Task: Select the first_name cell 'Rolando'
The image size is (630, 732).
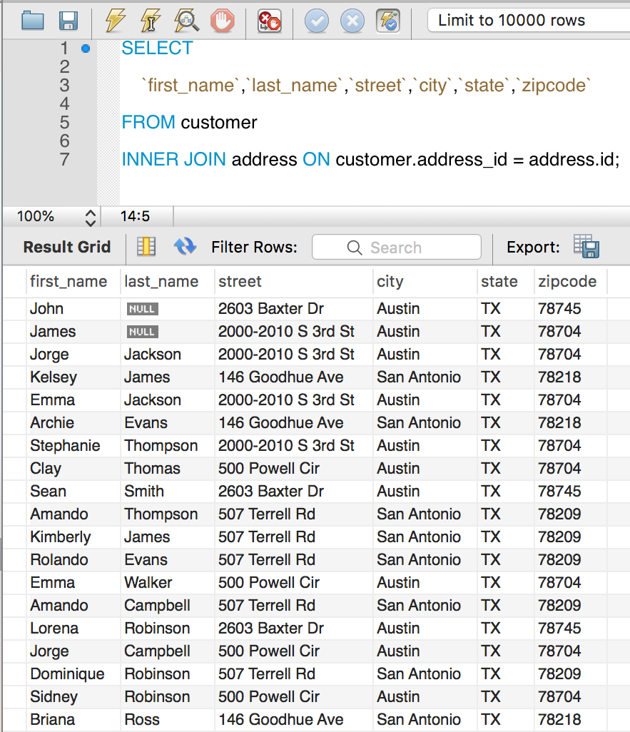Action: (x=73, y=560)
